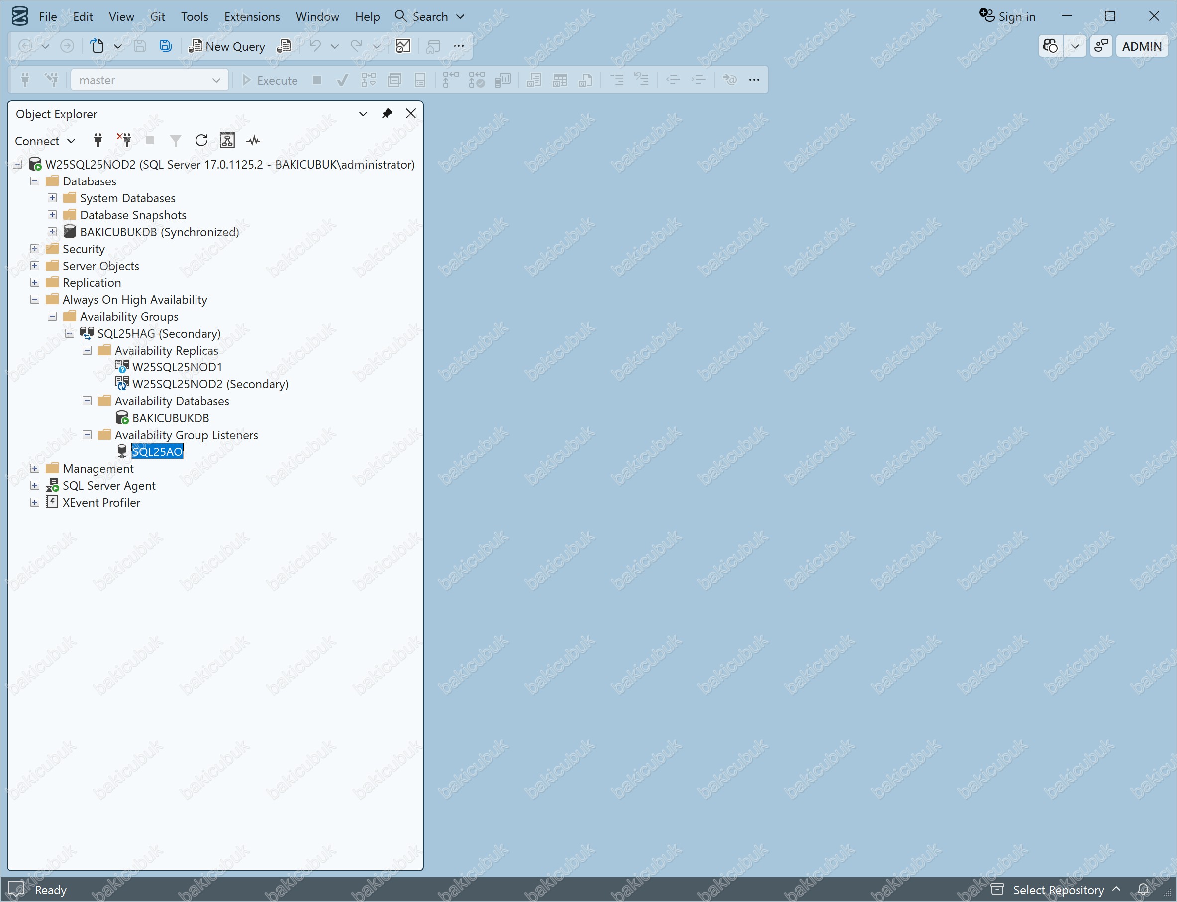The height and width of the screenshot is (902, 1177).
Task: Expand the System Databases folder
Action: coord(52,198)
